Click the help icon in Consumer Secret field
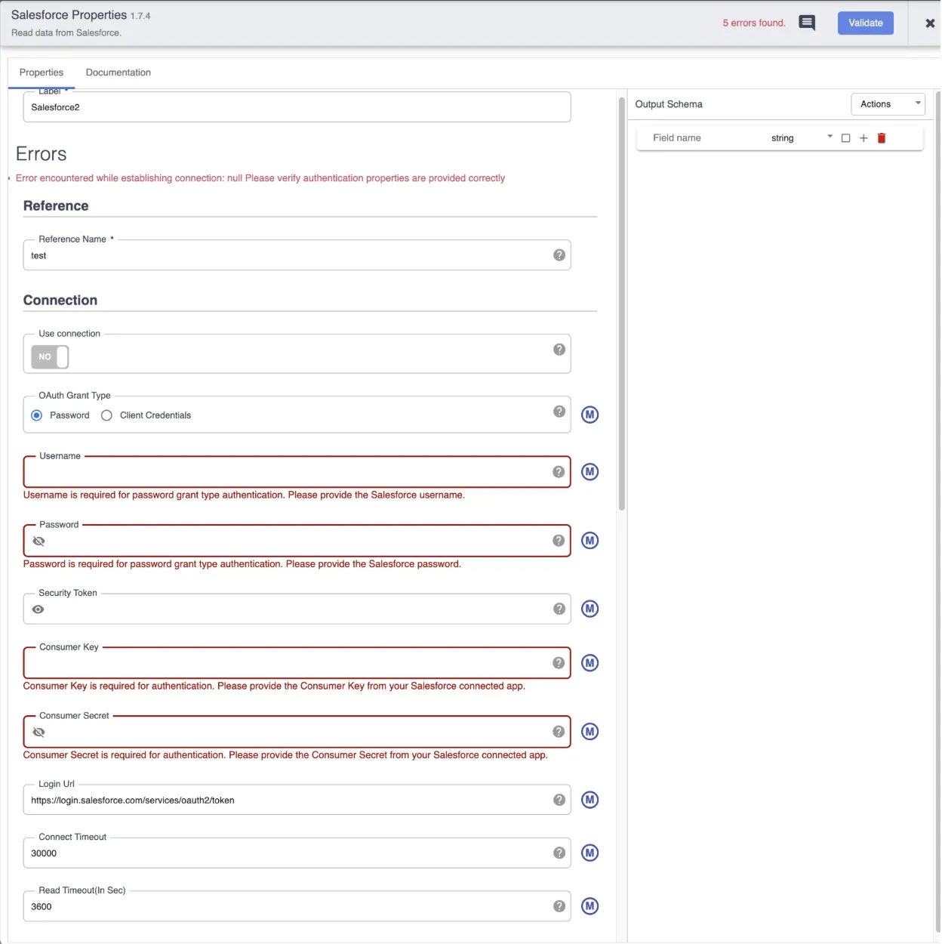This screenshot has height=944, width=942. [559, 732]
